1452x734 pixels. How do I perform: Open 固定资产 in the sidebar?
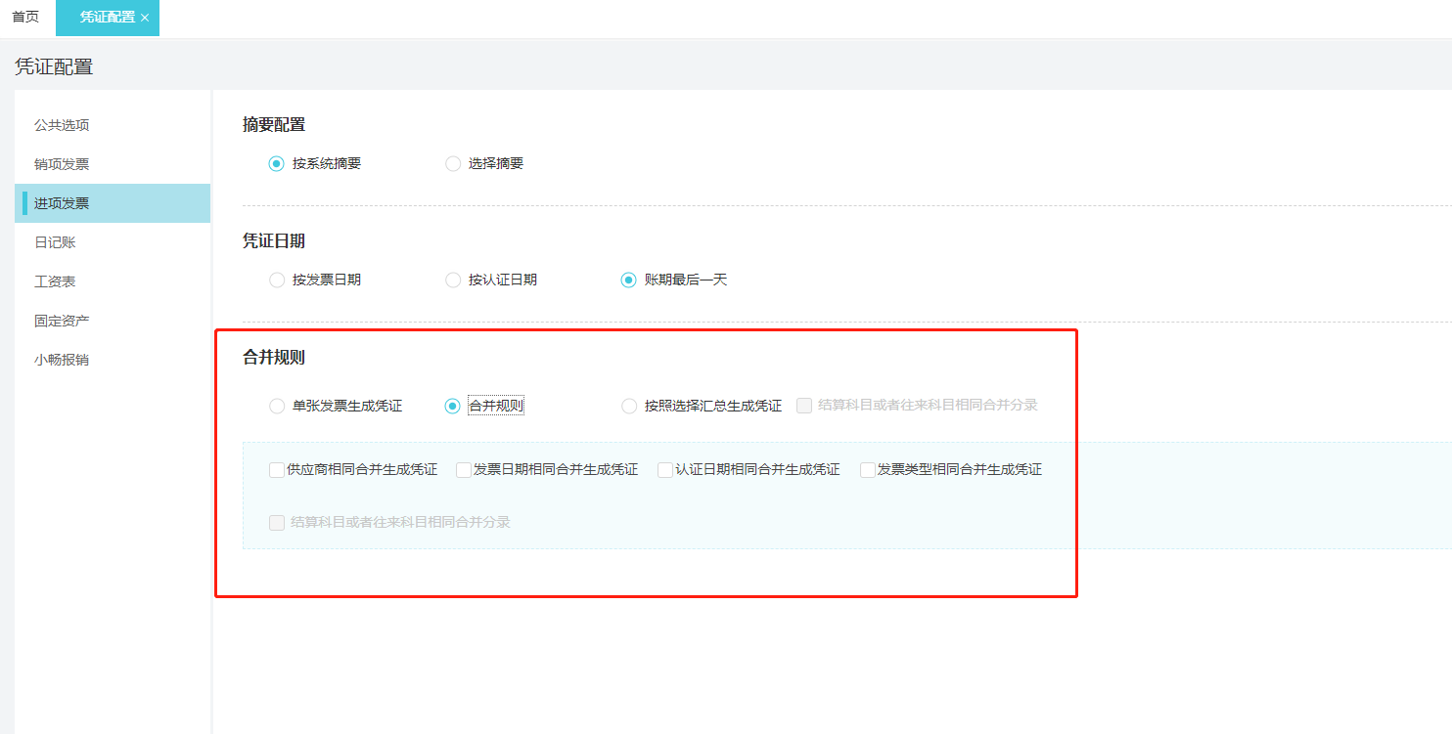[x=62, y=321]
